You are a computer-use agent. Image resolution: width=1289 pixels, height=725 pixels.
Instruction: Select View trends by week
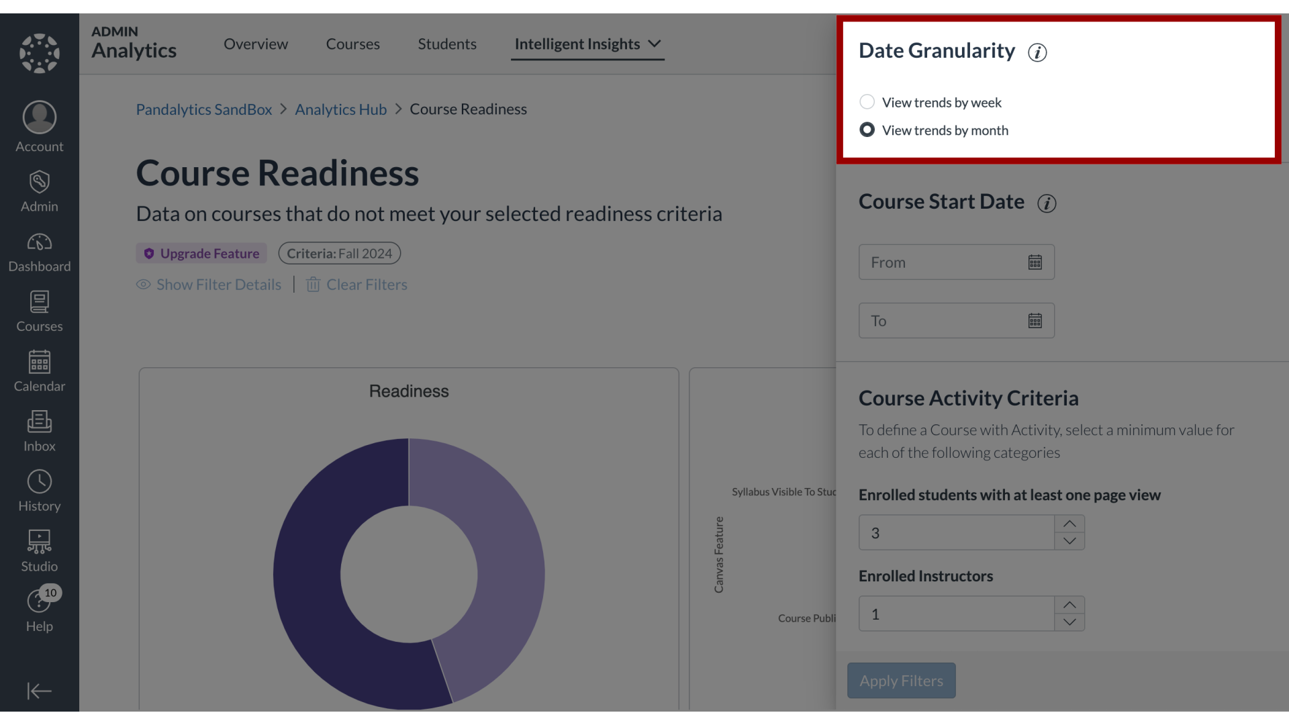867,102
